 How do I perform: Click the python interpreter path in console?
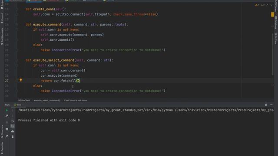coord(96,110)
